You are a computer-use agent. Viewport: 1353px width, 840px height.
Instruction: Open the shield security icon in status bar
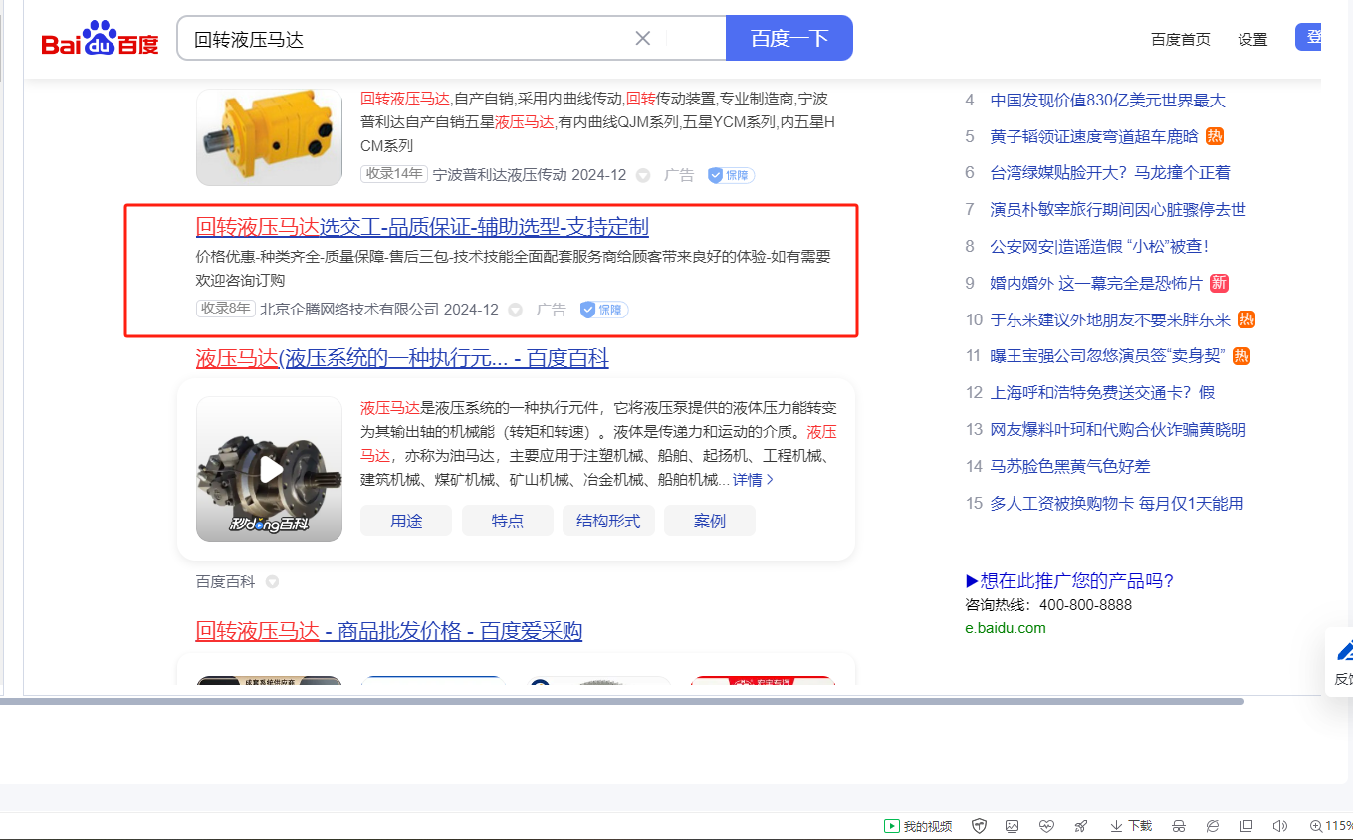coord(979,826)
